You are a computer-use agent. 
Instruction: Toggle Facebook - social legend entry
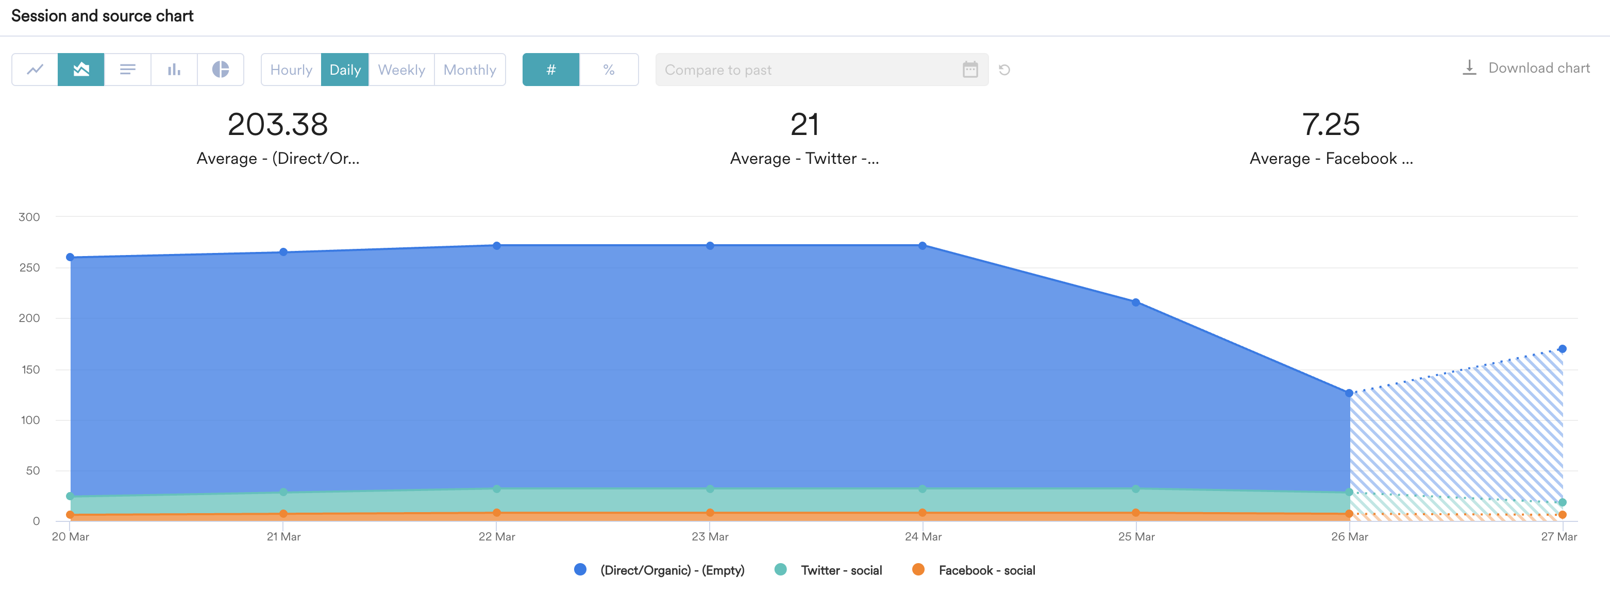tap(986, 570)
